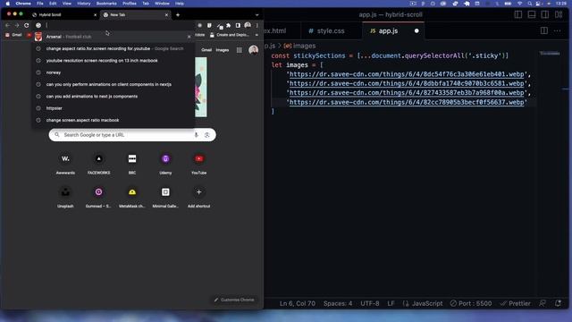Open the Chrome Extensions puzzle icon
Screen dimensions: 572x322
(229, 26)
